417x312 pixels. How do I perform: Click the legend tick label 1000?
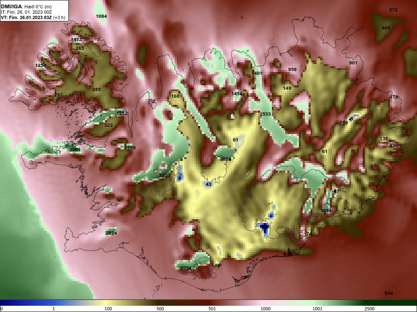tap(265, 309)
